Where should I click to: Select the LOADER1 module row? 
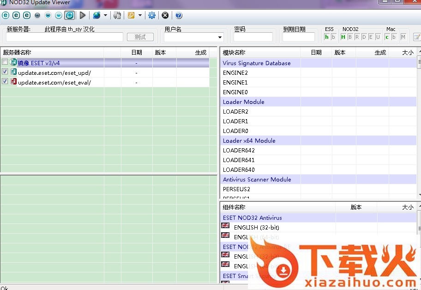pos(318,121)
